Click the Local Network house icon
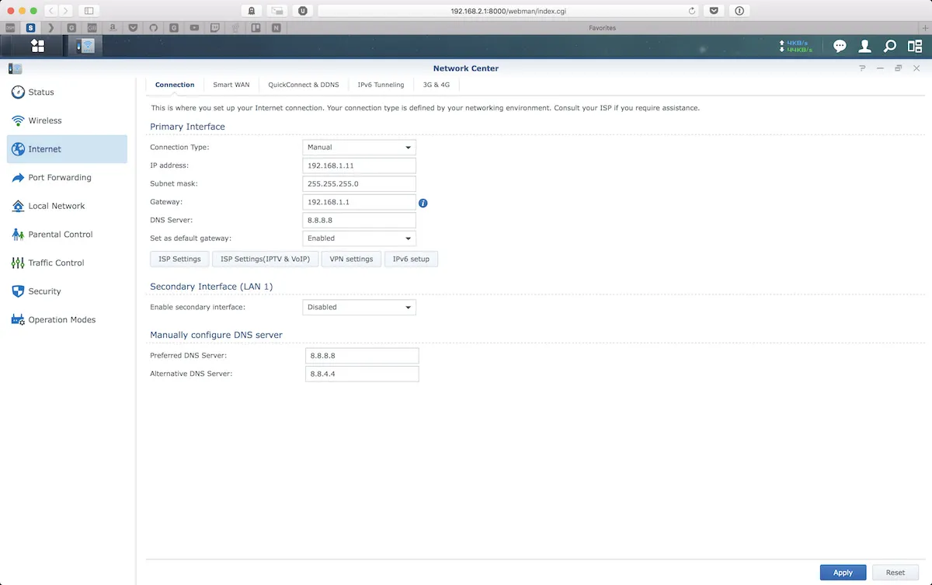Screen dimensions: 932x585 pos(18,206)
